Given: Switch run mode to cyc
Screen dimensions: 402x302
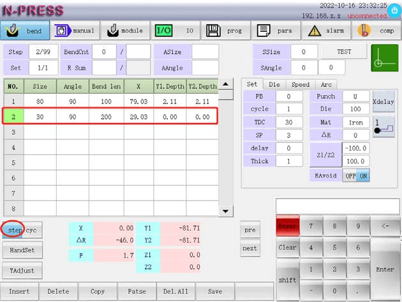Looking at the screenshot, I should [31, 229].
